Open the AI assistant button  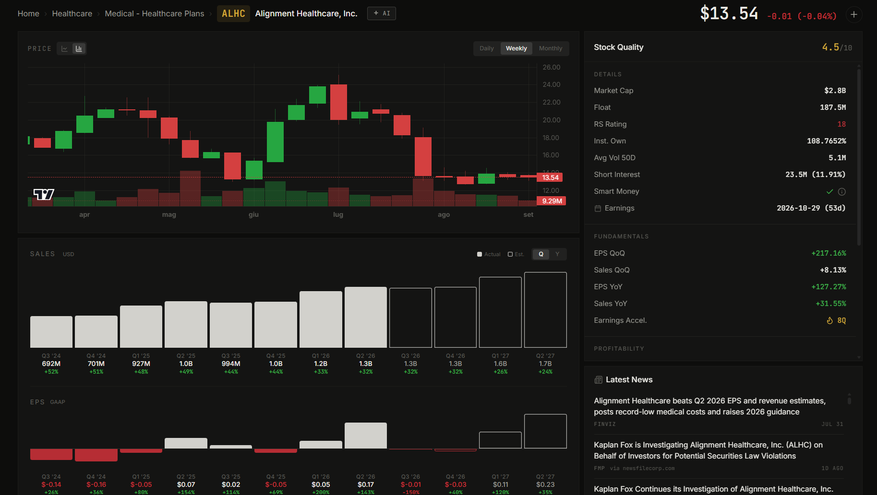[x=382, y=13]
